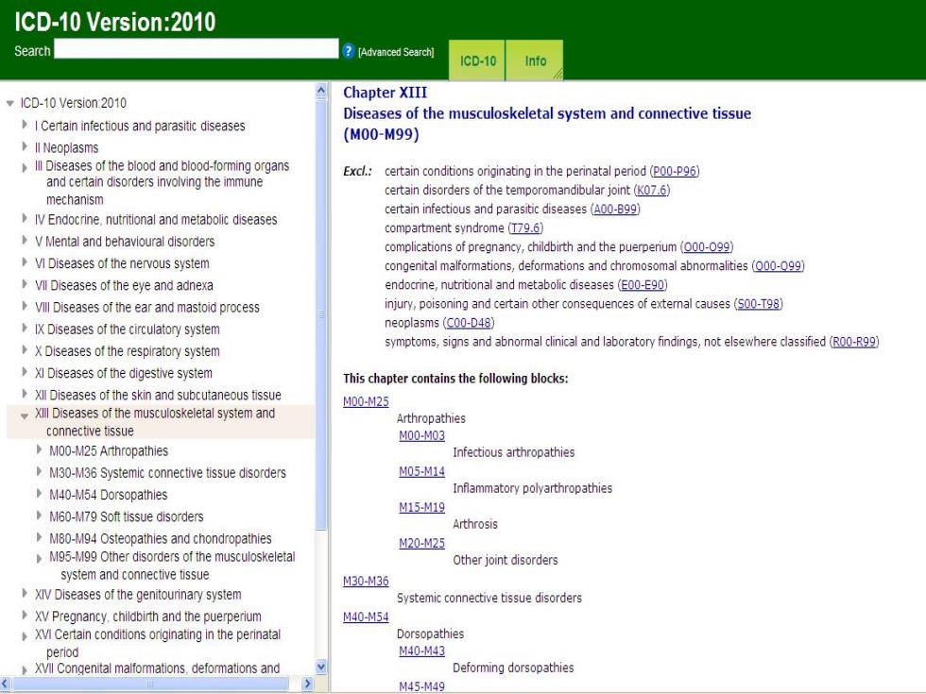Open the M30-M36 block link in content
Image resolution: width=926 pixels, height=694 pixels.
(x=366, y=582)
